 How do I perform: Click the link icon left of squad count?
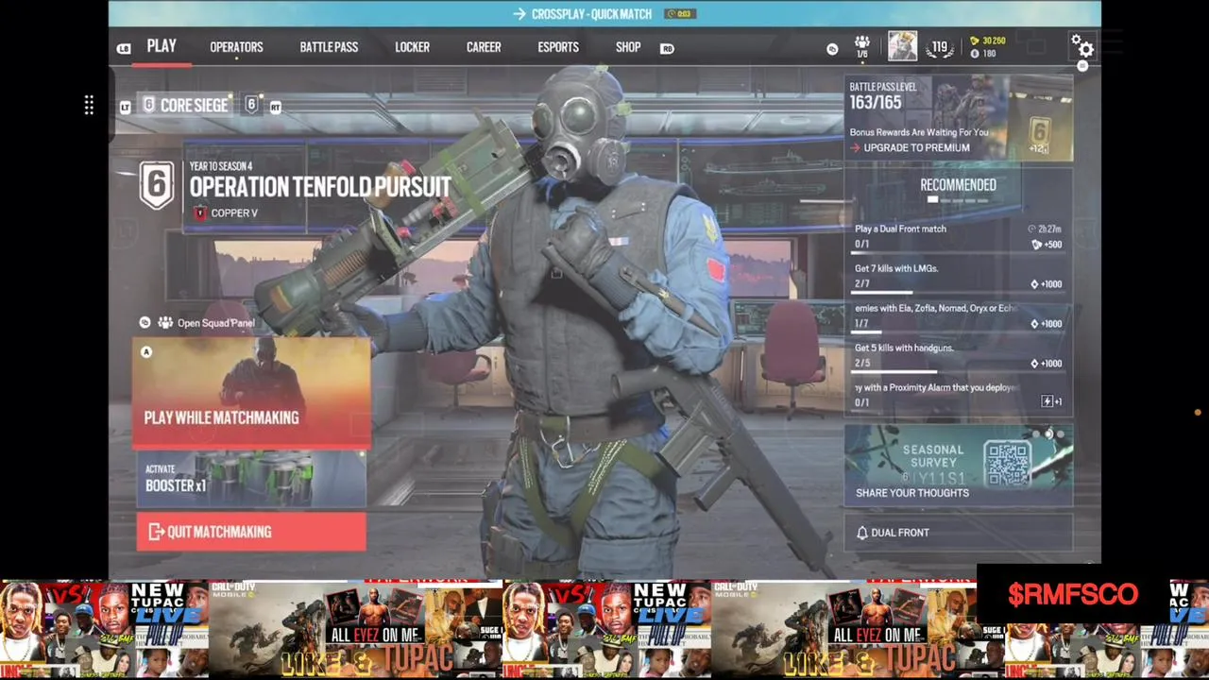coord(832,49)
